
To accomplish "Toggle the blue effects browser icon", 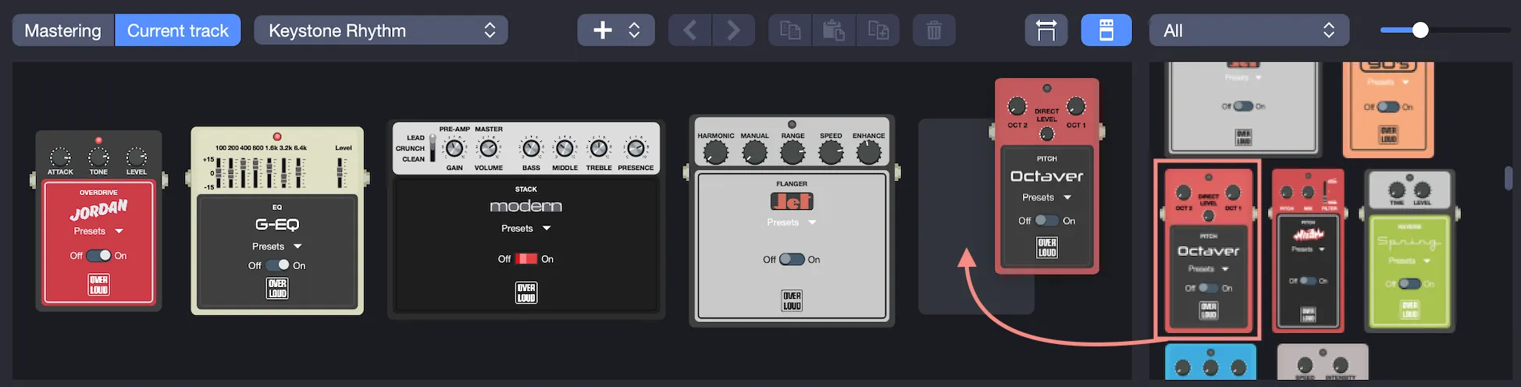I will point(1106,30).
